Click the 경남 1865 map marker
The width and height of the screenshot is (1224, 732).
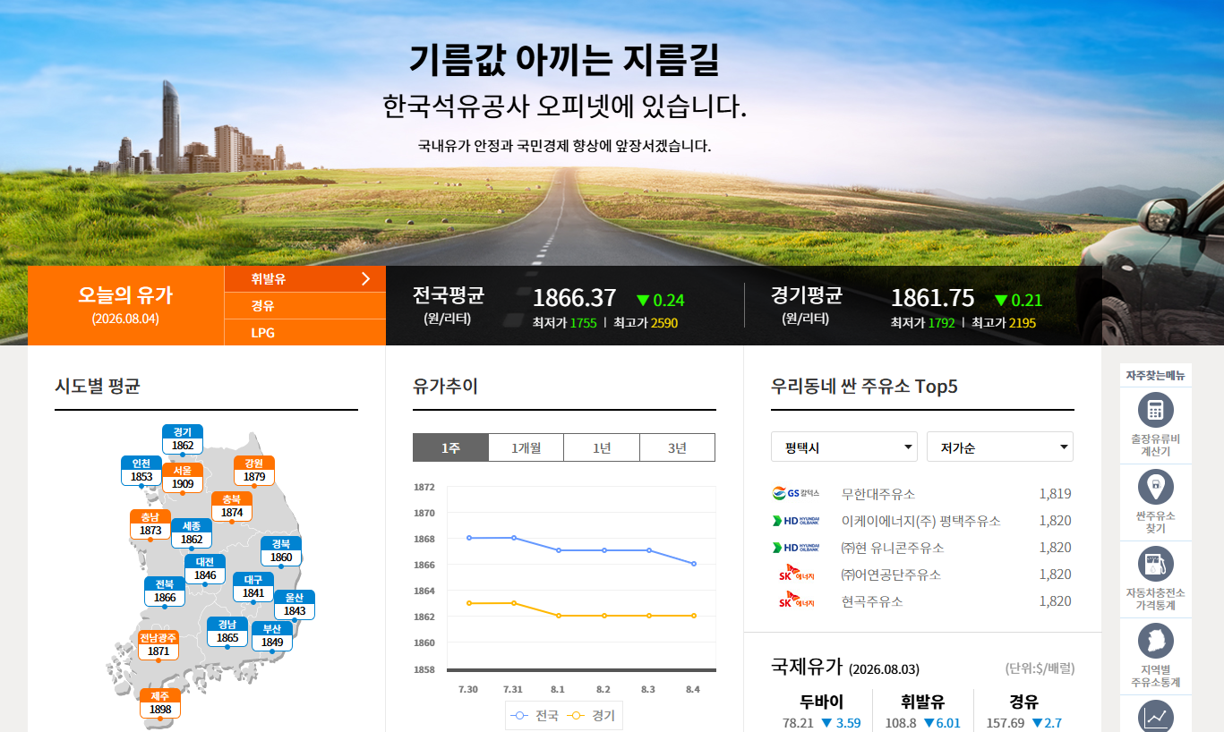pyautogui.click(x=227, y=632)
